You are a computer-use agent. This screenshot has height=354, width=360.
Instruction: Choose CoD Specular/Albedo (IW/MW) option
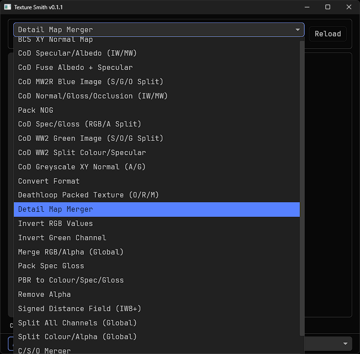point(157,53)
